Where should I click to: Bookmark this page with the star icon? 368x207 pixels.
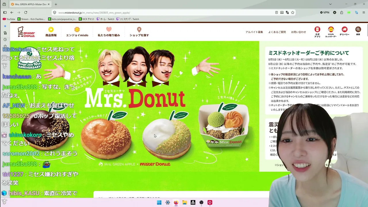[293, 13]
